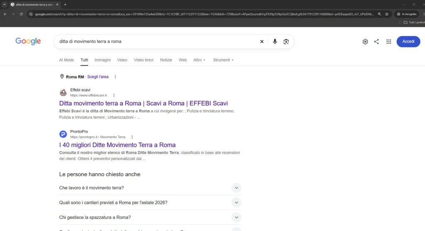Click the location pin icon by Roma RM
Screen dimensions: 425x231
coord(62,76)
